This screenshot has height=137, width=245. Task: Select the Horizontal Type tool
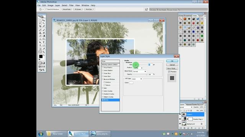coord(44,42)
